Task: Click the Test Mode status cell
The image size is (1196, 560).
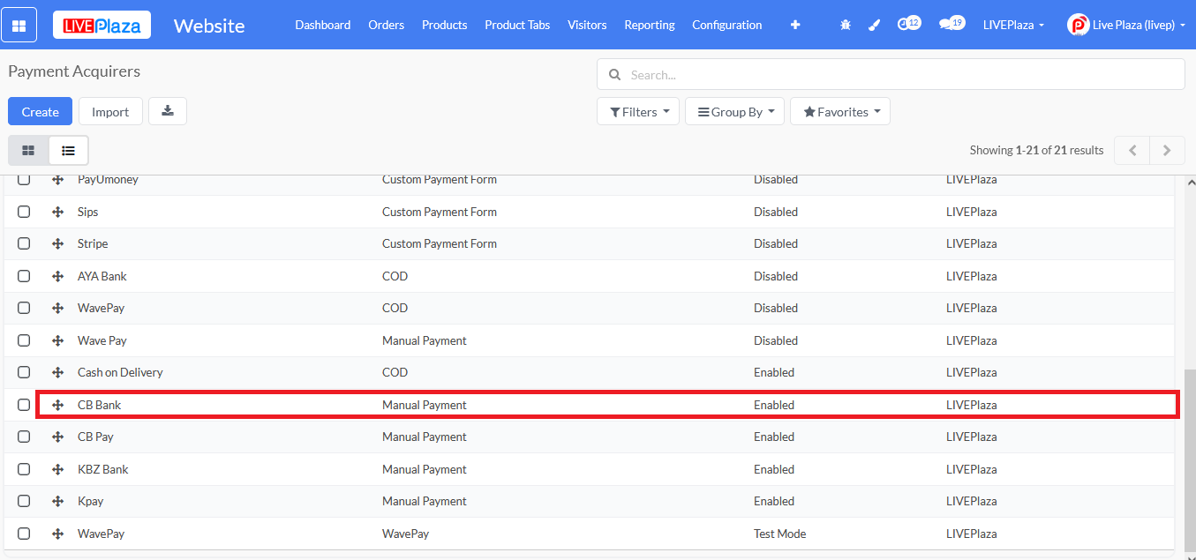Action: click(x=780, y=534)
